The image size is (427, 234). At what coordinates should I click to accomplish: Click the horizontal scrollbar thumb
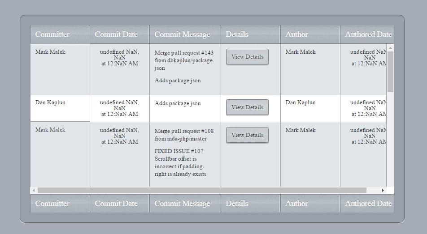[202, 191]
